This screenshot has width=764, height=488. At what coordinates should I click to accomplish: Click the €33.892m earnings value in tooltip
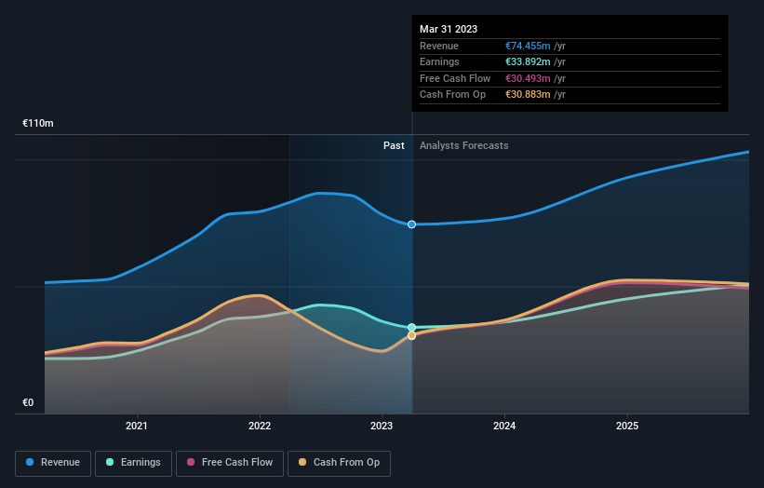(528, 61)
